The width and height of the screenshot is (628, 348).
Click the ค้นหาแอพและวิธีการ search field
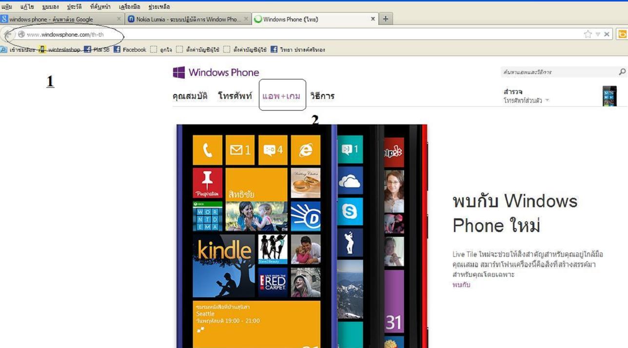(559, 72)
